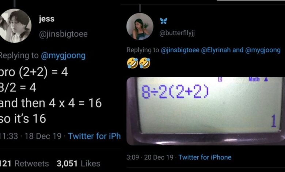Viewport: 285px width, 172px height.
Task: Click @mygjoong in butterfllyjj's reply line
Action: pos(263,50)
